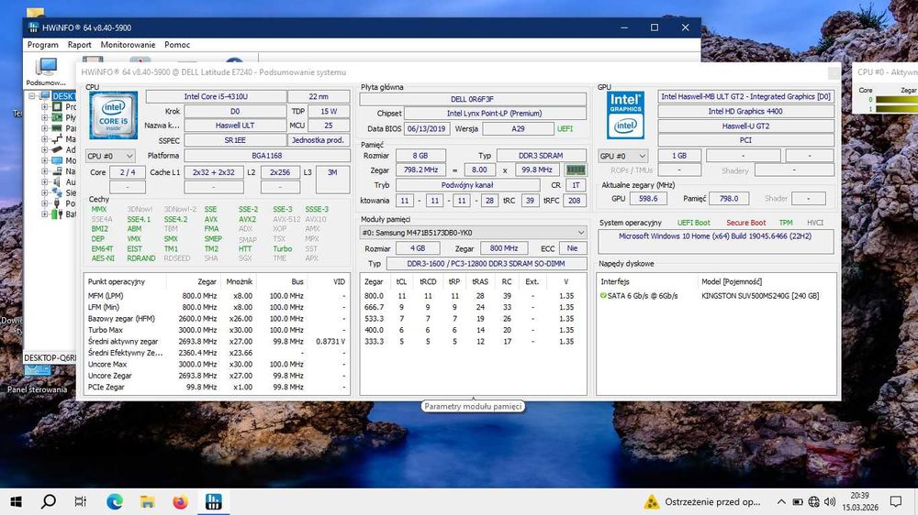Open the Samsung M471B5173DB0-YK0 module dropdown
918x515 pixels.
pos(473,233)
